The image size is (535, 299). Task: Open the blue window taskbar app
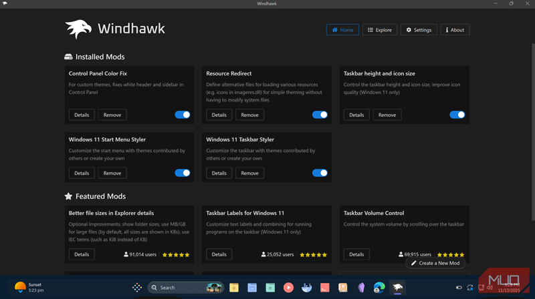coord(252,288)
